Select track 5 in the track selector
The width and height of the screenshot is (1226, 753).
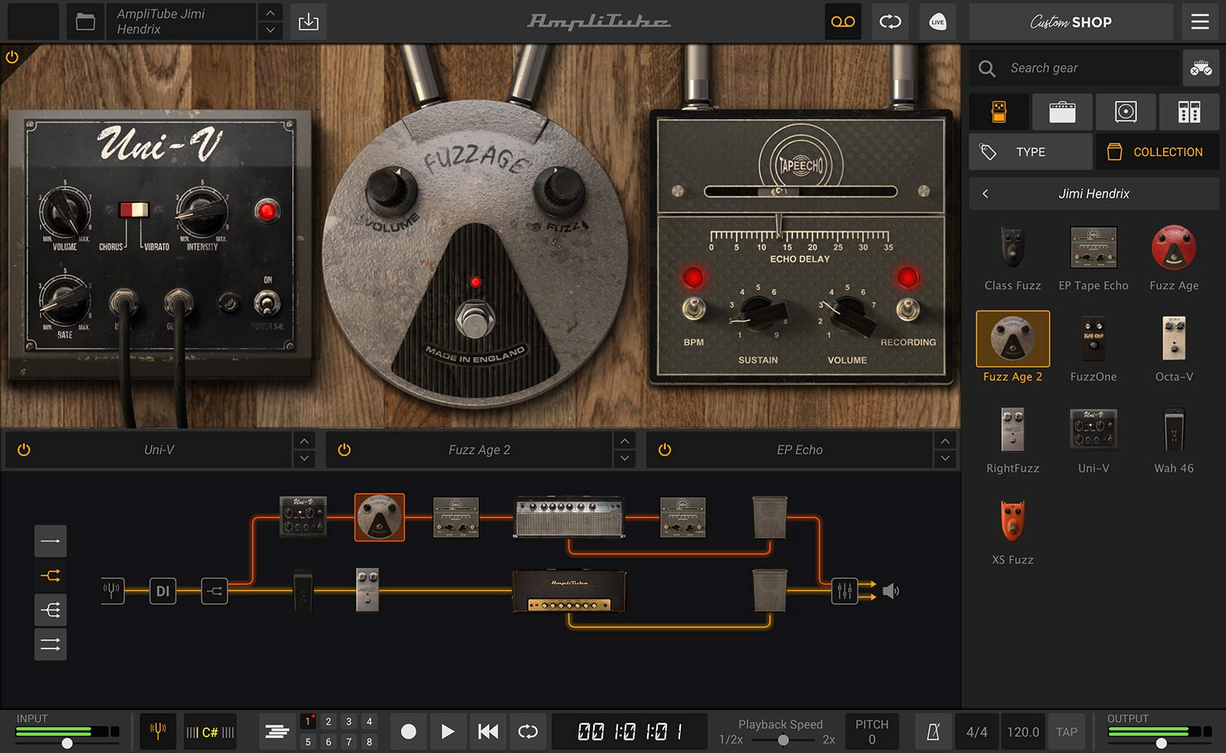(x=308, y=741)
